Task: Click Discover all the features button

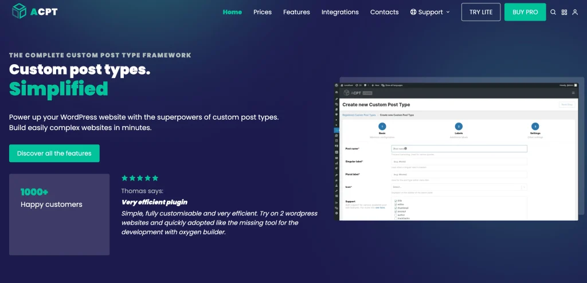Action: 54,154
